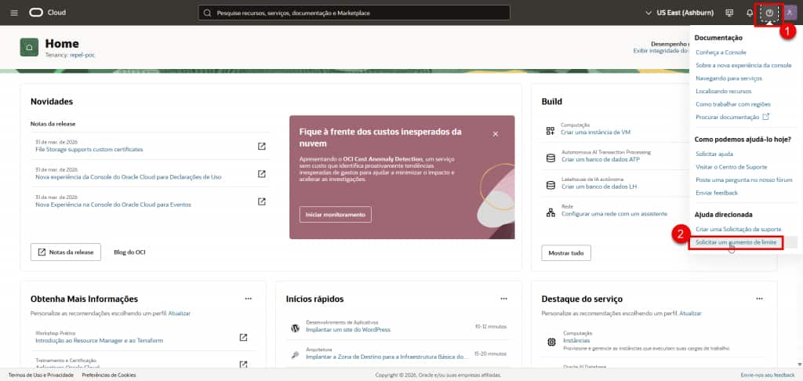Open Nova experiência da Console para Declarações de Uso
Screen dimensions: 803x381
(x=128, y=176)
